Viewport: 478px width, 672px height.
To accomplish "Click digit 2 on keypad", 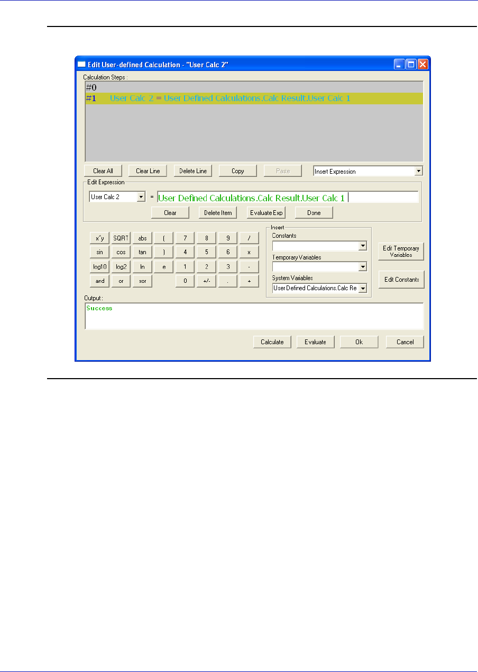I will 206,267.
